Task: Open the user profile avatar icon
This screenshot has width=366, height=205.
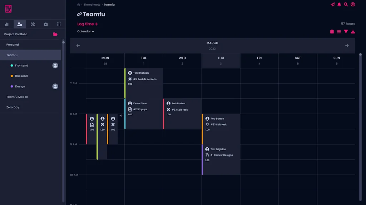Action: (353, 4)
